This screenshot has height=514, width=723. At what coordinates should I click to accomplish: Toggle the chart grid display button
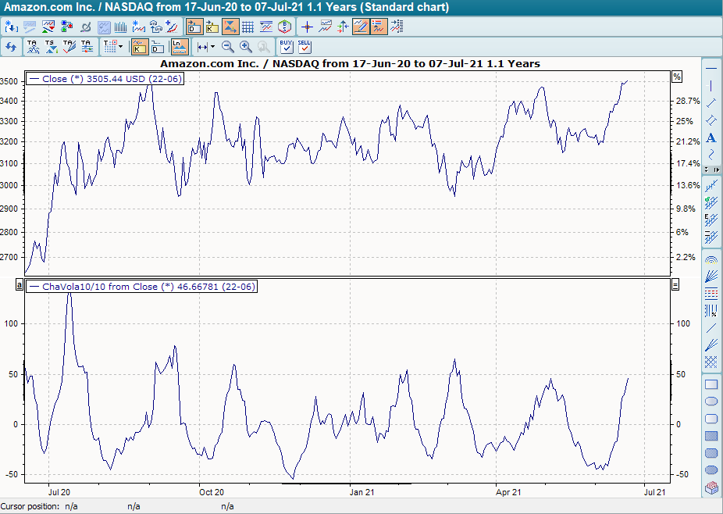tap(248, 27)
